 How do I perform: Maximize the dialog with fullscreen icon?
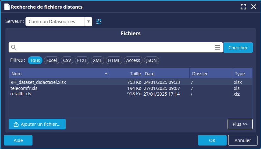point(243,7)
